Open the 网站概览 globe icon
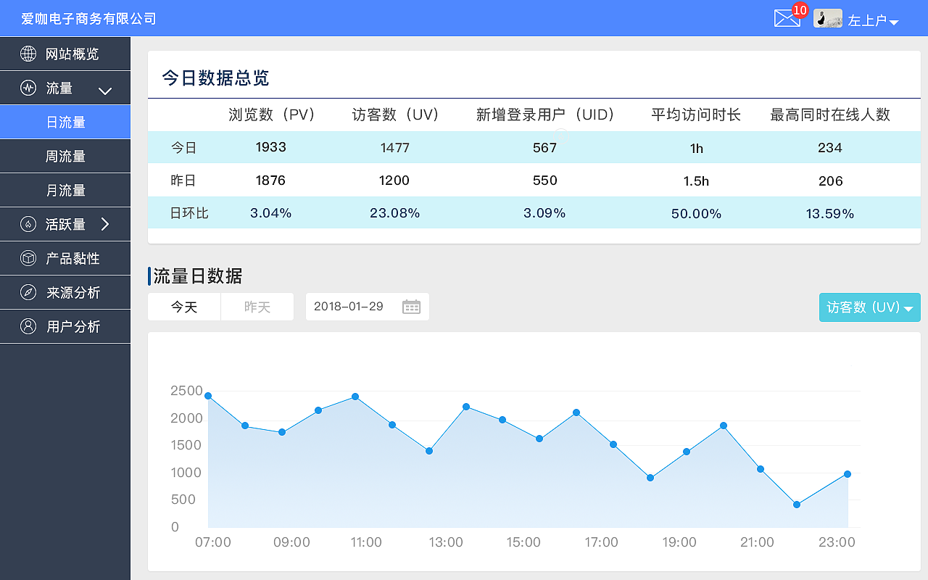Screen dimensions: 928x580 pos(27,54)
